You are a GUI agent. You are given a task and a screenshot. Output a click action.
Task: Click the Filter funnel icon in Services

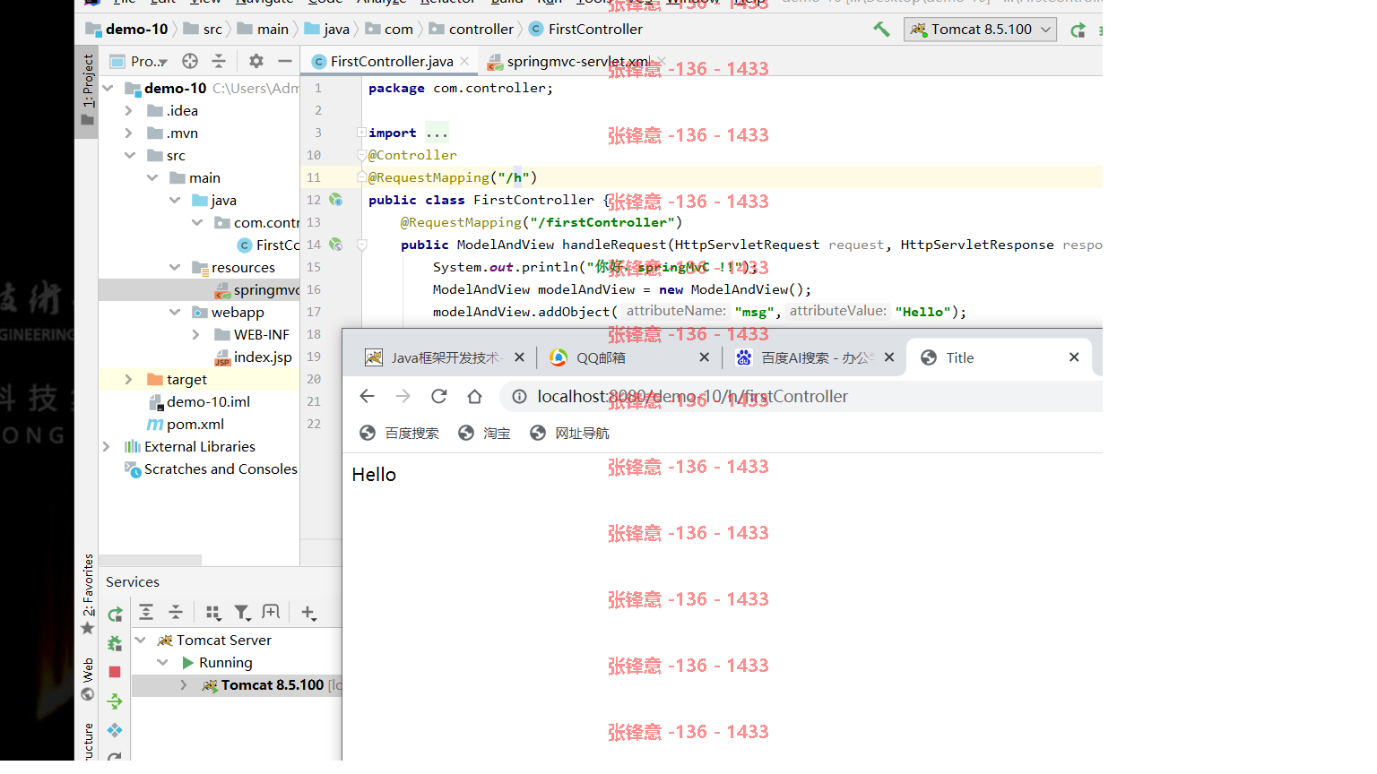(242, 613)
